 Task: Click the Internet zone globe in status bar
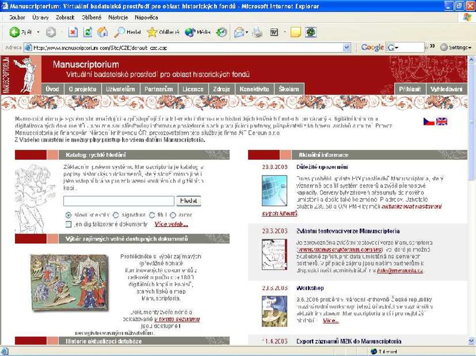[374, 352]
